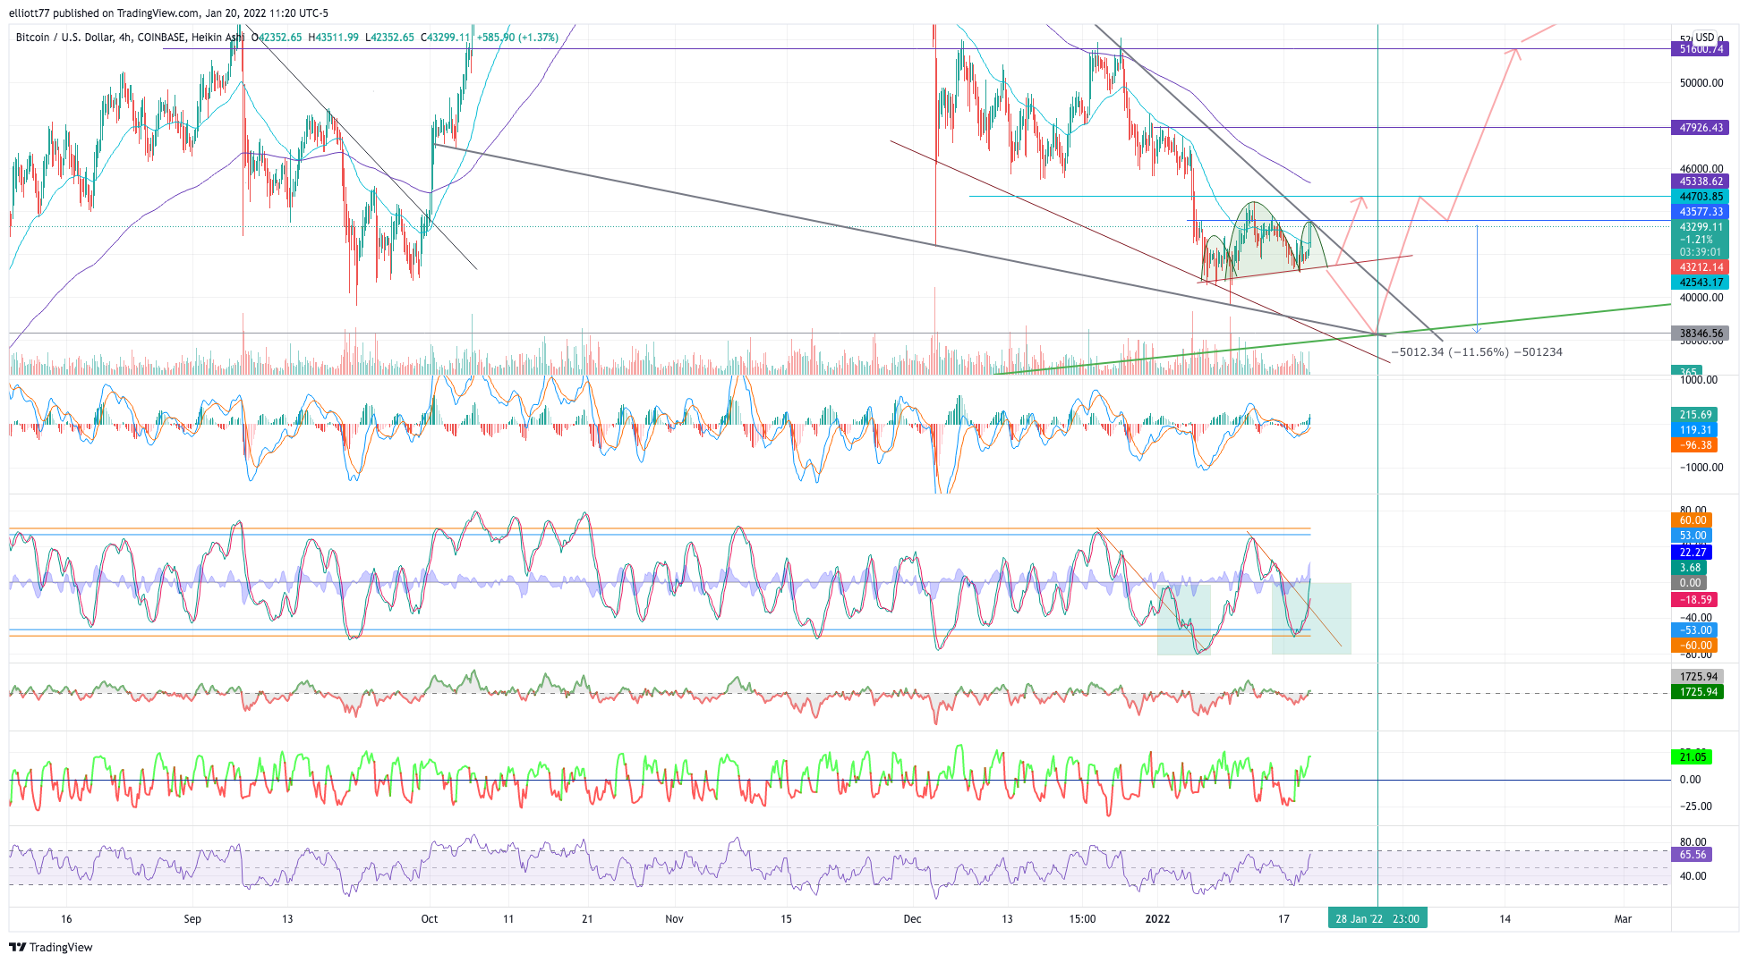Click the red 43212.14 price label
The image size is (1748, 963).
tap(1700, 267)
